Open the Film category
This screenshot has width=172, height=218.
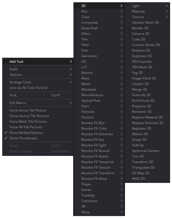[99, 39]
